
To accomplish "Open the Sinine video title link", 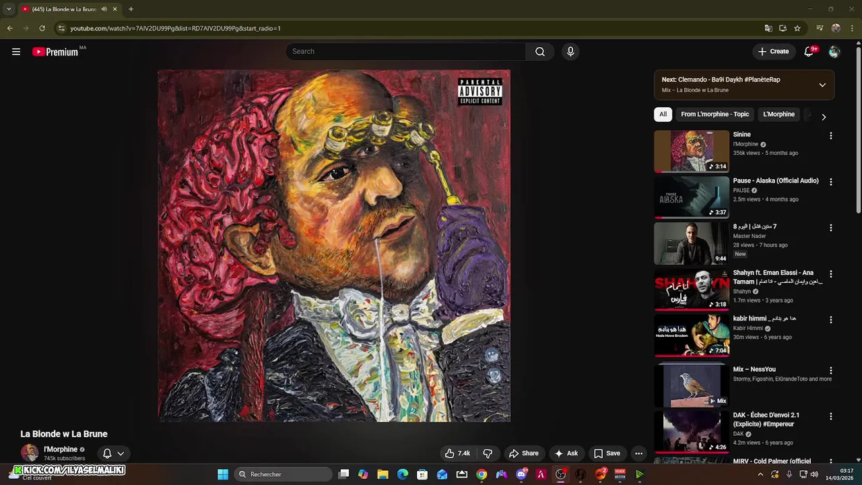I will tap(741, 135).
